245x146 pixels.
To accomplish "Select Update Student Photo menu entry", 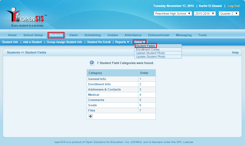I will [x=151, y=57].
